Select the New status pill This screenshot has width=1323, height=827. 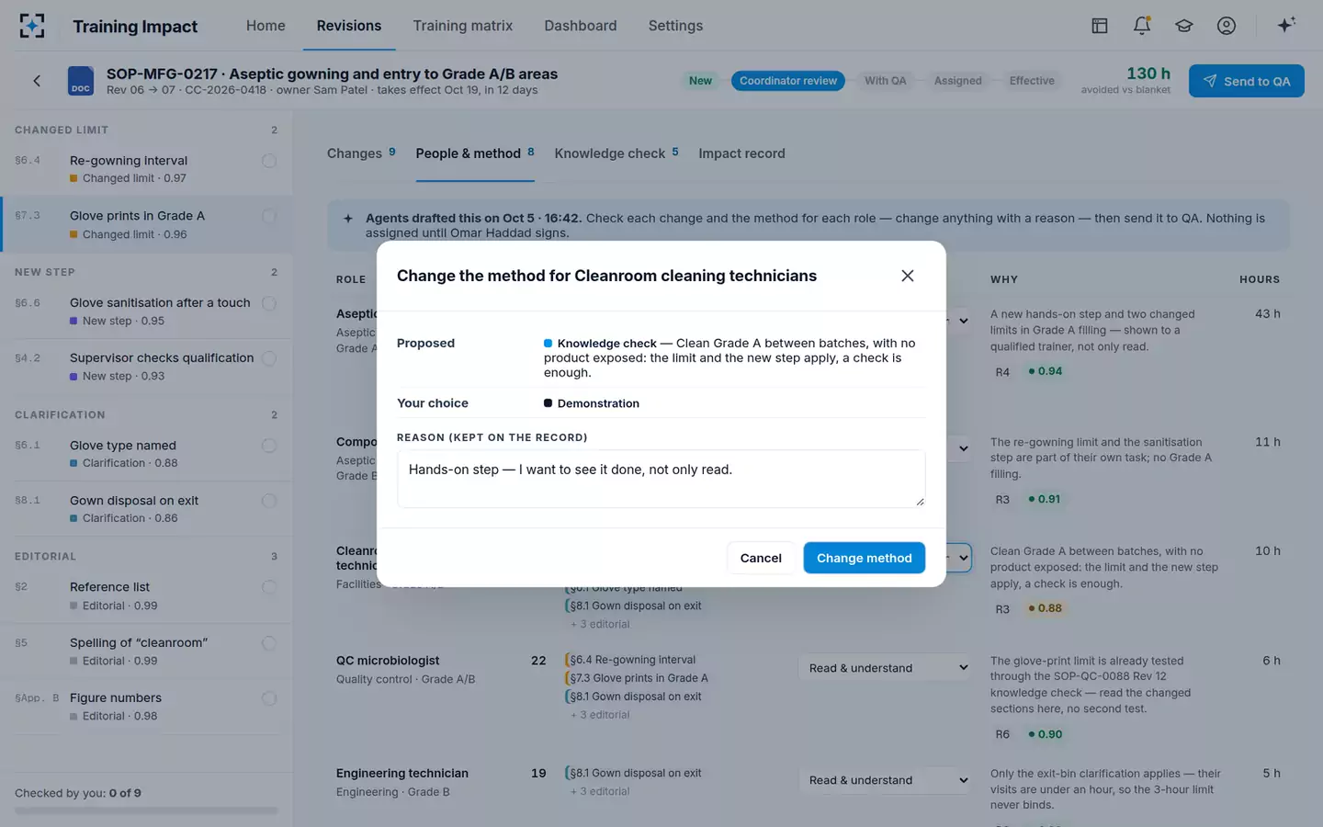point(700,81)
